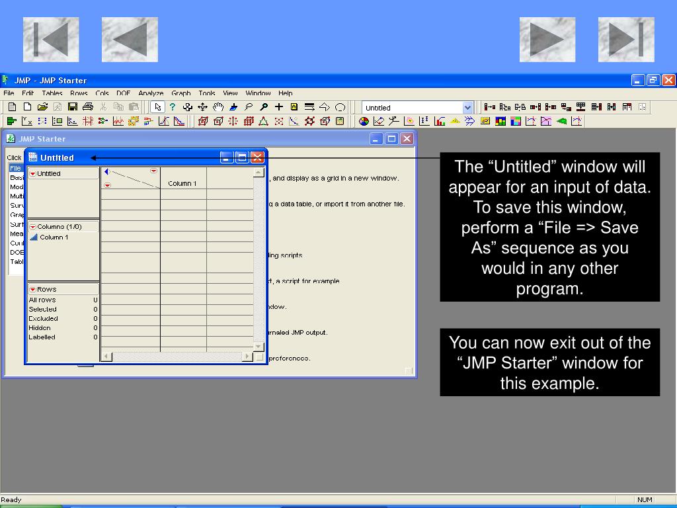Select File category in JMP Starter list

[17, 168]
